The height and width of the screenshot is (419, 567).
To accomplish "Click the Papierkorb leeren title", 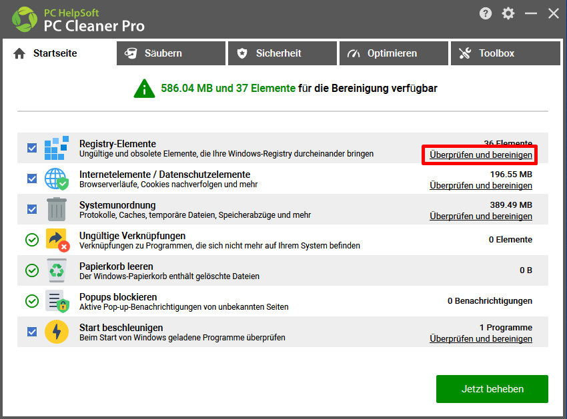I will (x=117, y=266).
